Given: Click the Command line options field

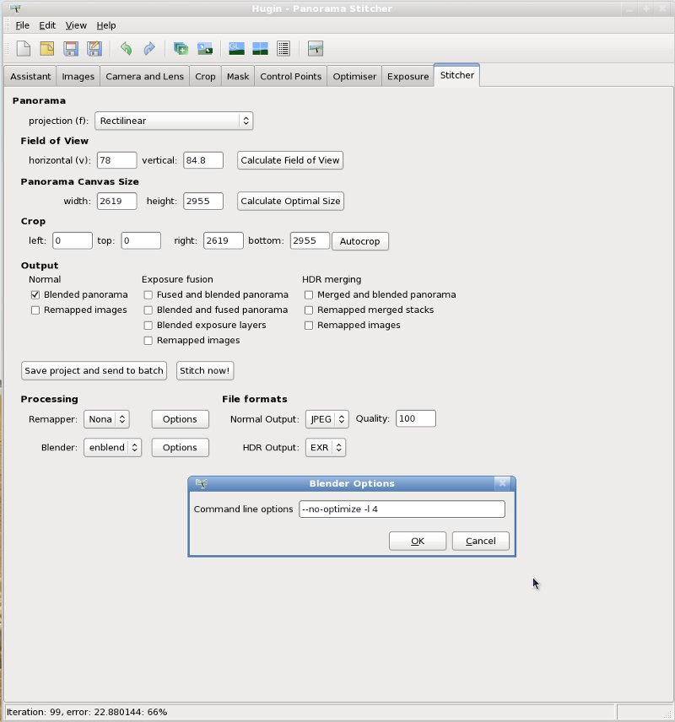Looking at the screenshot, I should (x=402, y=509).
